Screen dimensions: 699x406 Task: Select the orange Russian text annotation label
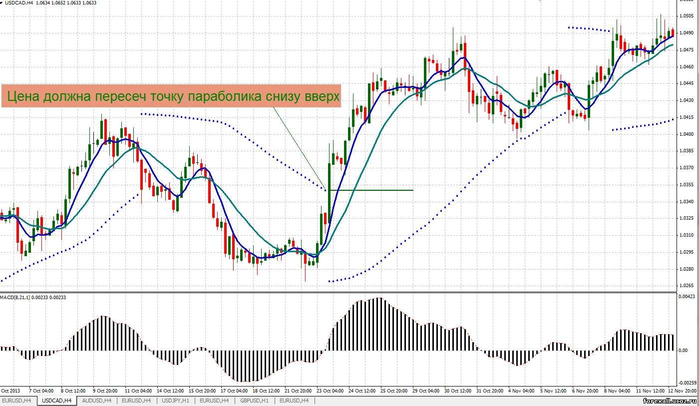[x=171, y=96]
